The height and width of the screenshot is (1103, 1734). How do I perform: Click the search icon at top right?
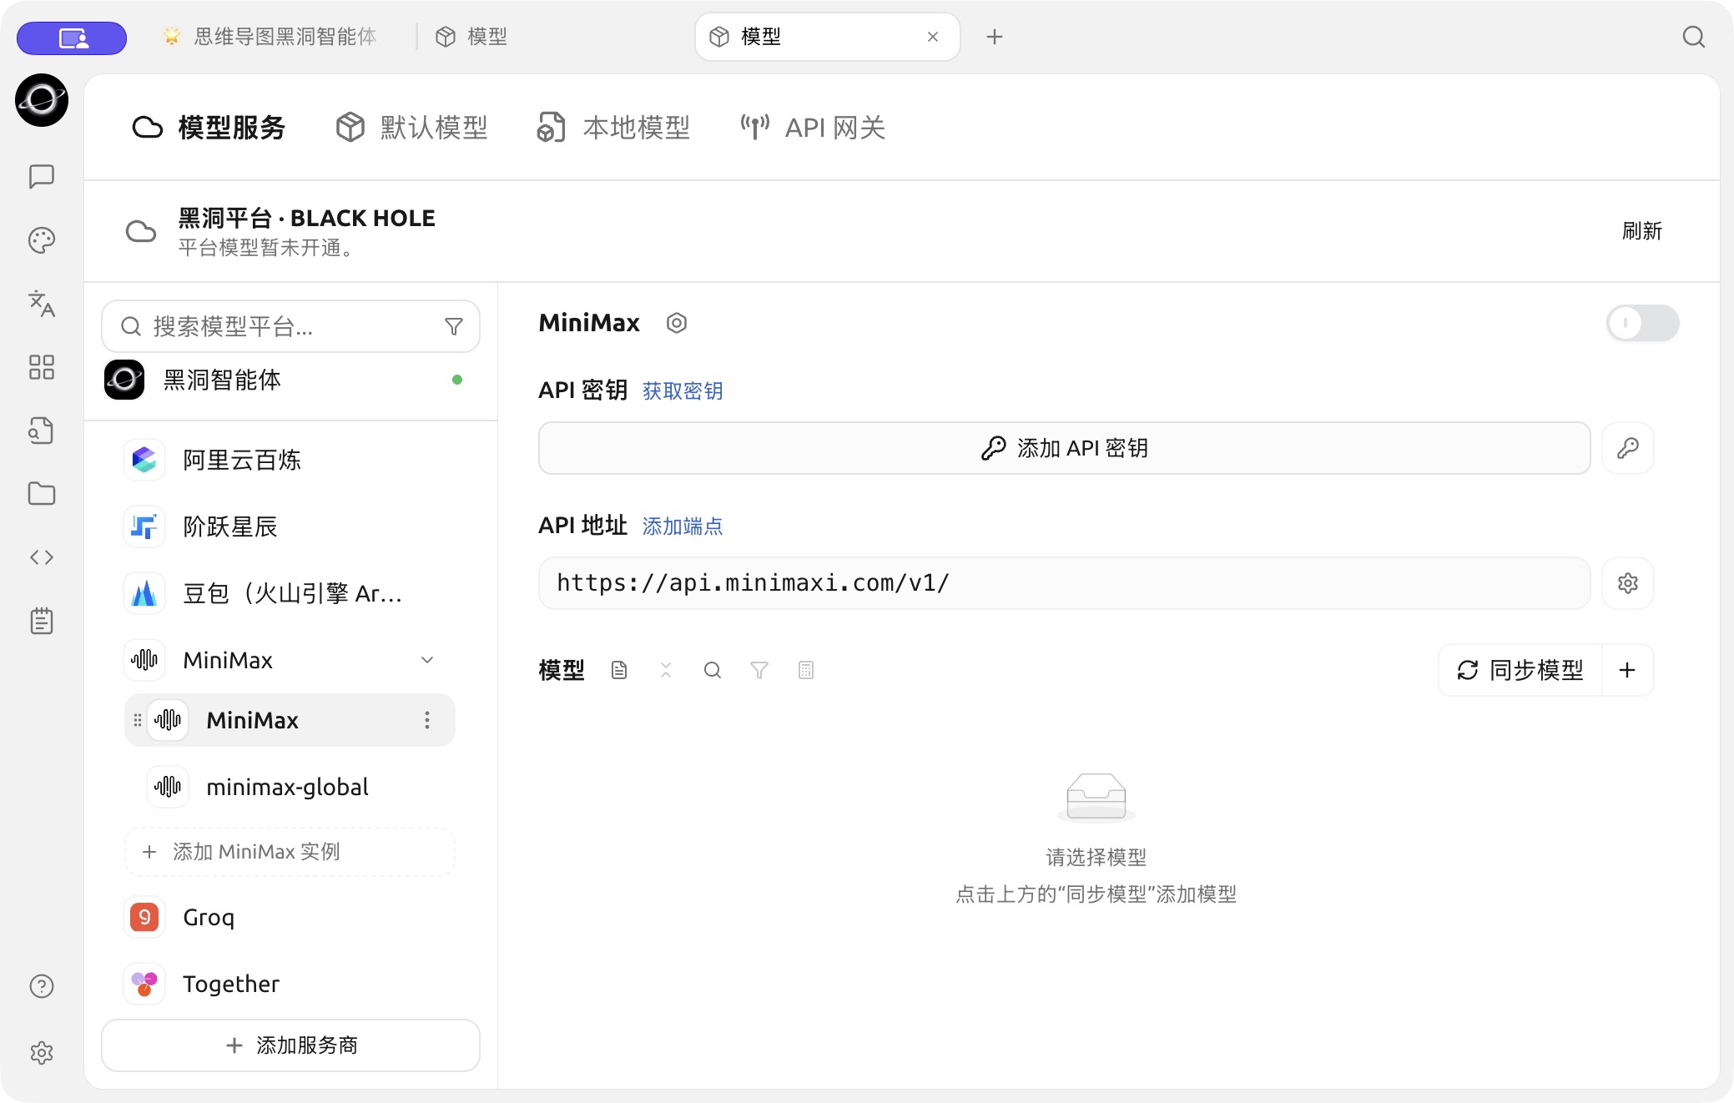[1693, 37]
